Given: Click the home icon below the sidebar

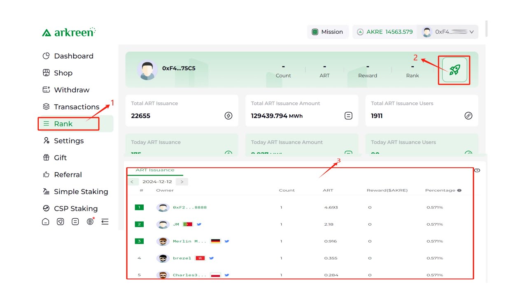Looking at the screenshot, I should (46, 222).
